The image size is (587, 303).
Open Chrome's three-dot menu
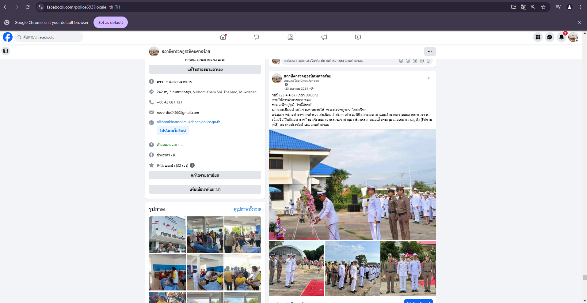click(x=580, y=7)
